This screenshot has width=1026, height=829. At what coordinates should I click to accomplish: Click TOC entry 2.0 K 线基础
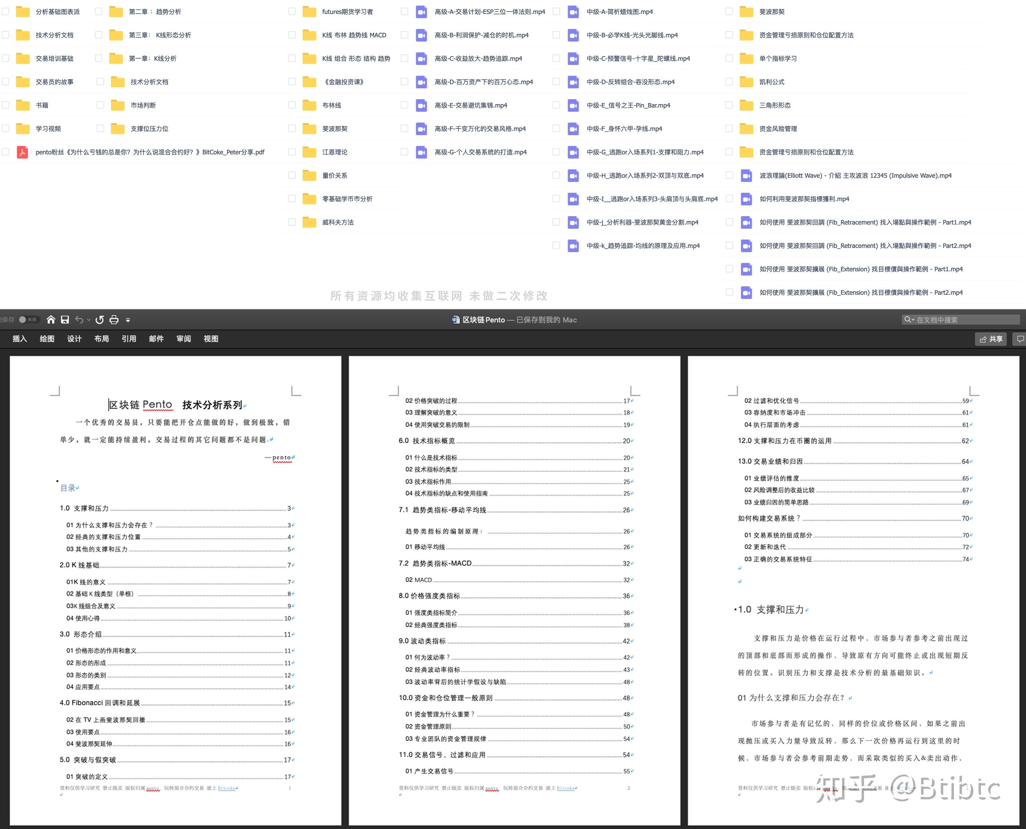[177, 565]
